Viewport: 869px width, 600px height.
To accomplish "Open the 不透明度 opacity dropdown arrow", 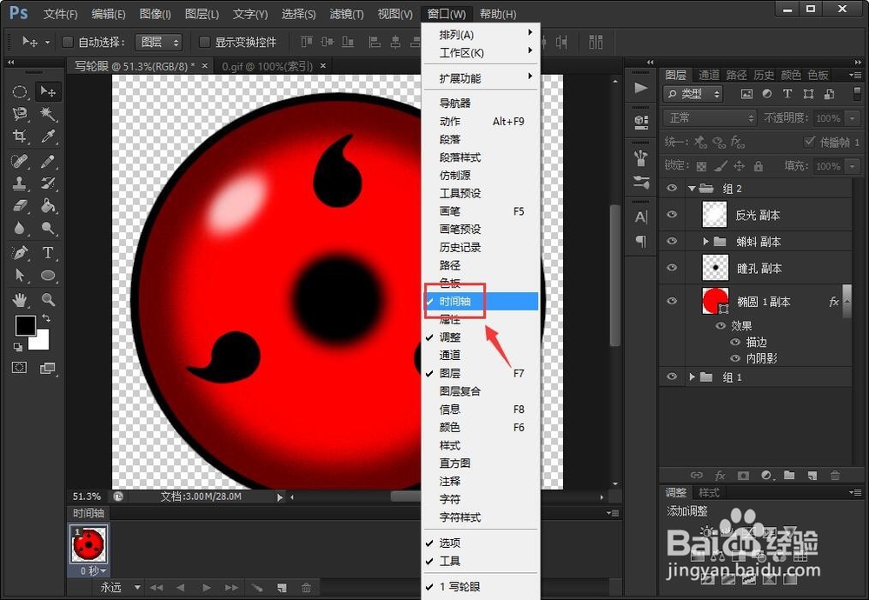I will pos(852,118).
